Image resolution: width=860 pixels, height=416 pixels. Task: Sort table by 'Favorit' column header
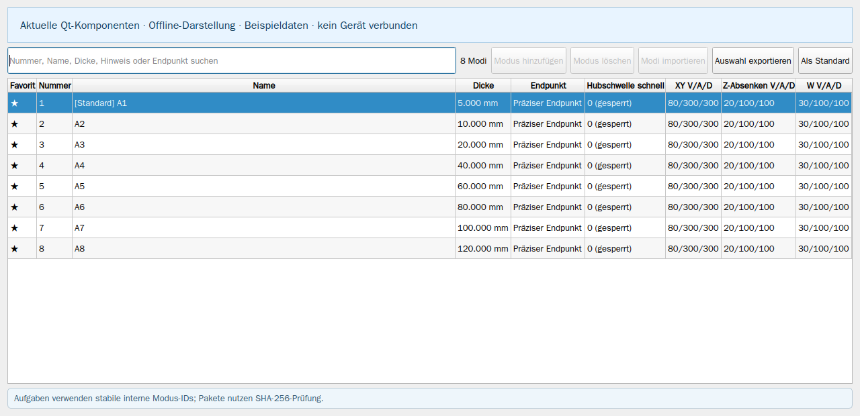(22, 85)
